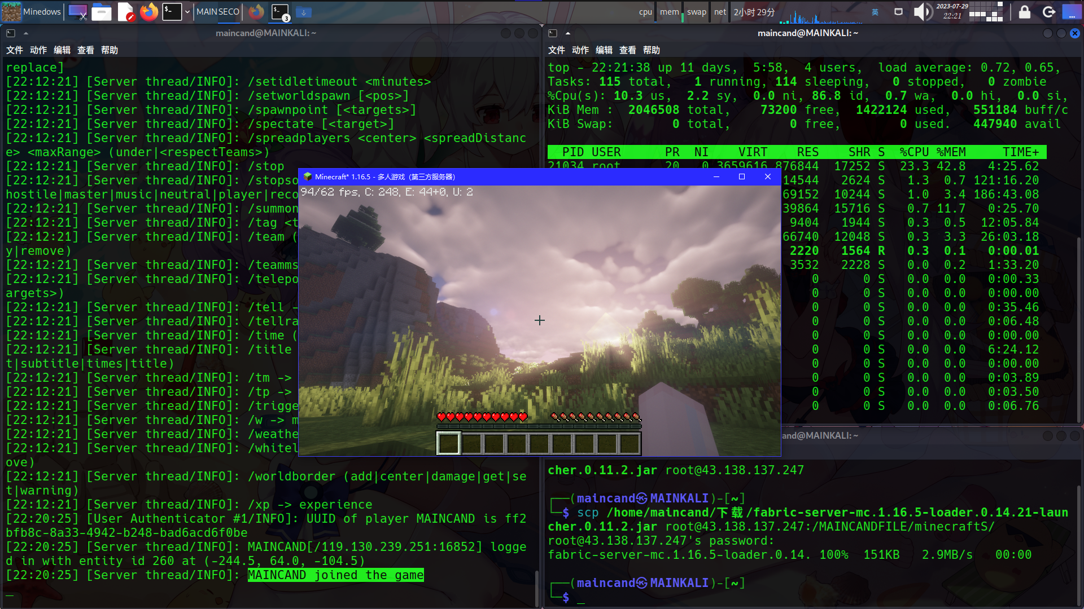
Task: Lock the screen with padlock icon
Action: pos(1025,12)
